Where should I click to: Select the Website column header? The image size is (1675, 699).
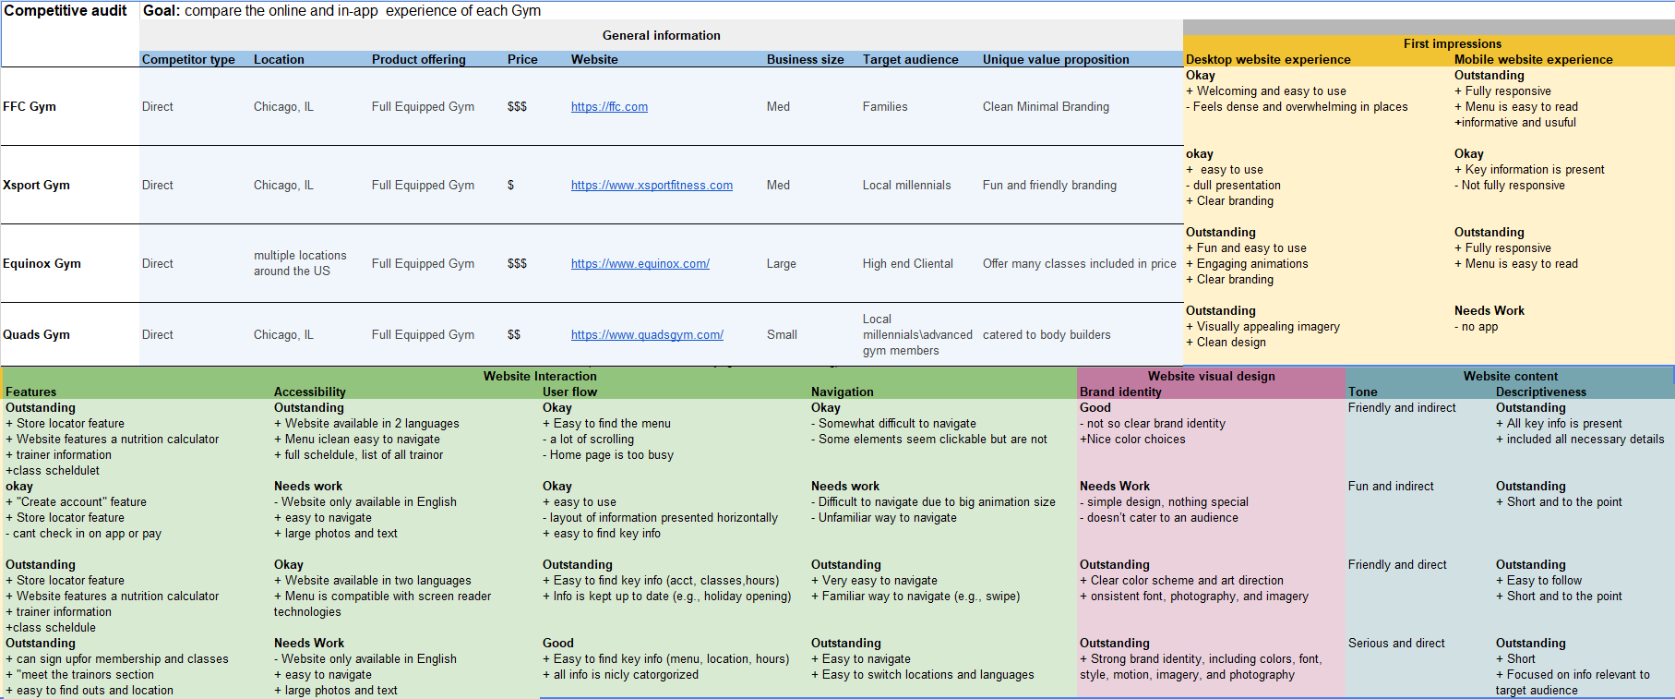594,59
